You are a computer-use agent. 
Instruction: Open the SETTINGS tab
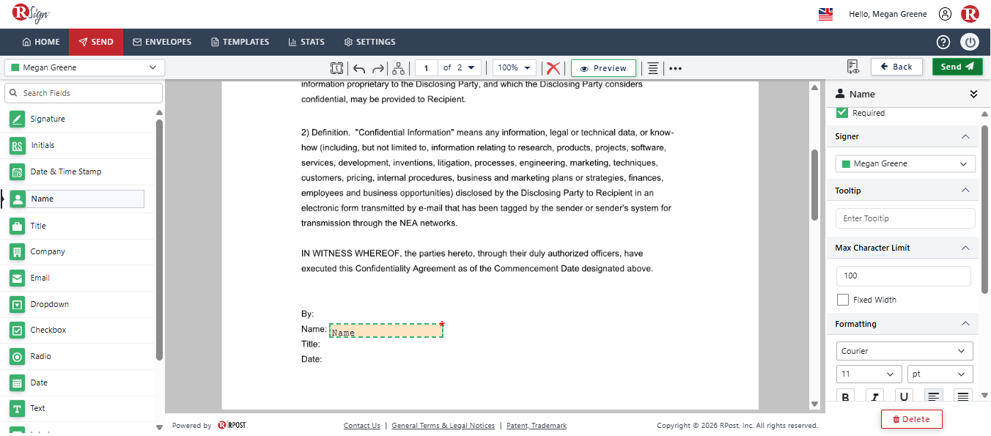pos(369,42)
